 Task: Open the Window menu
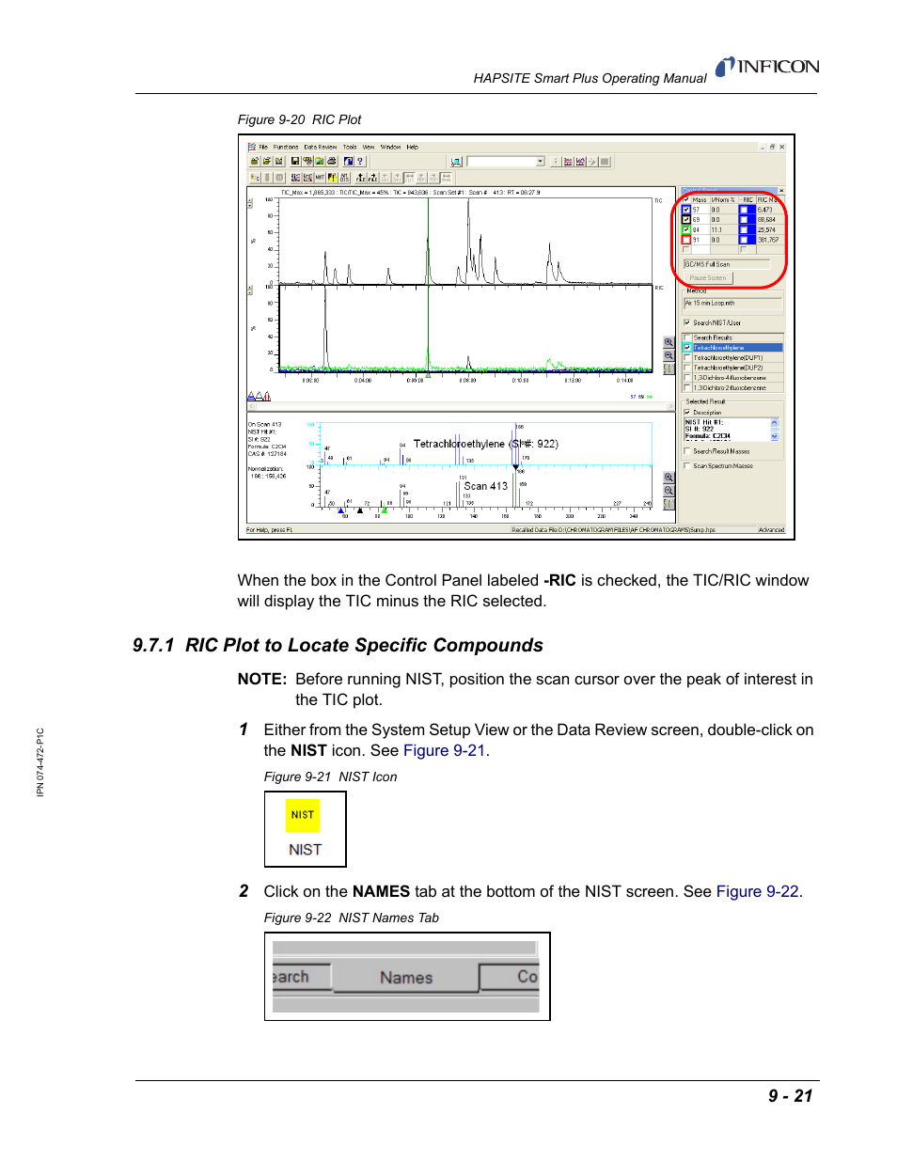[x=390, y=147]
